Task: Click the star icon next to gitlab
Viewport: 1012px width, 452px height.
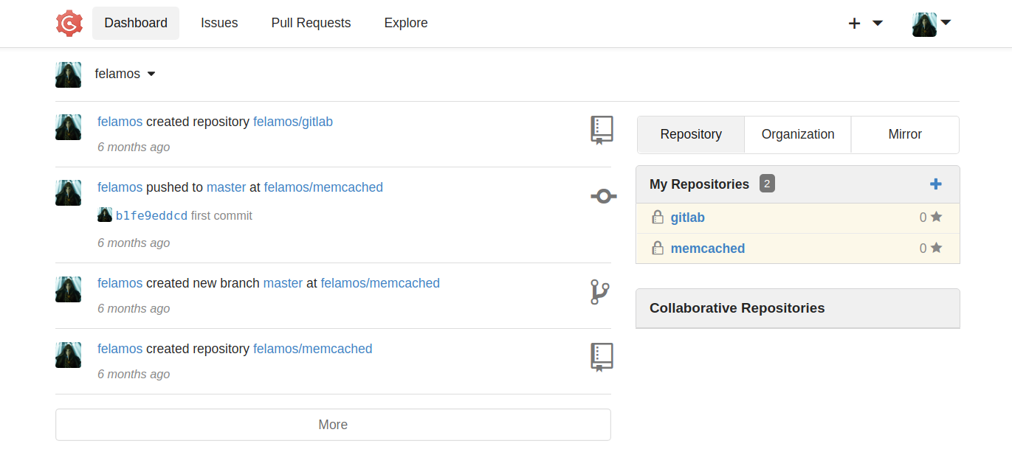Action: [936, 218]
